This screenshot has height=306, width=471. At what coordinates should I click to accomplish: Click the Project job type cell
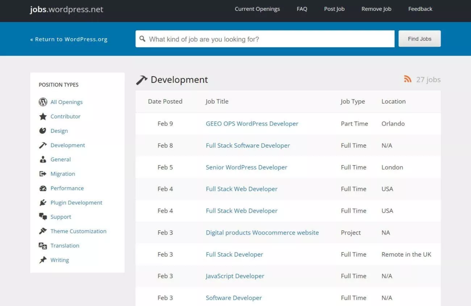pyautogui.click(x=351, y=233)
